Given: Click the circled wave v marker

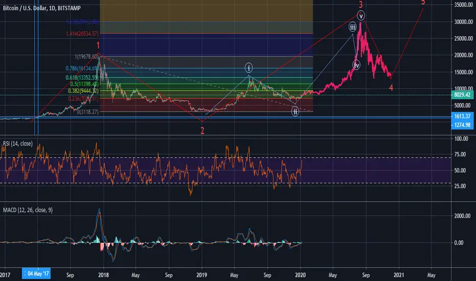Looking at the screenshot, I should point(361,16).
